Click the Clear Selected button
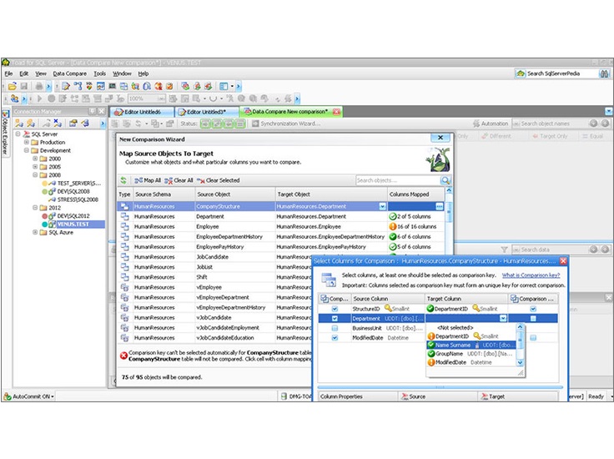 point(219,180)
